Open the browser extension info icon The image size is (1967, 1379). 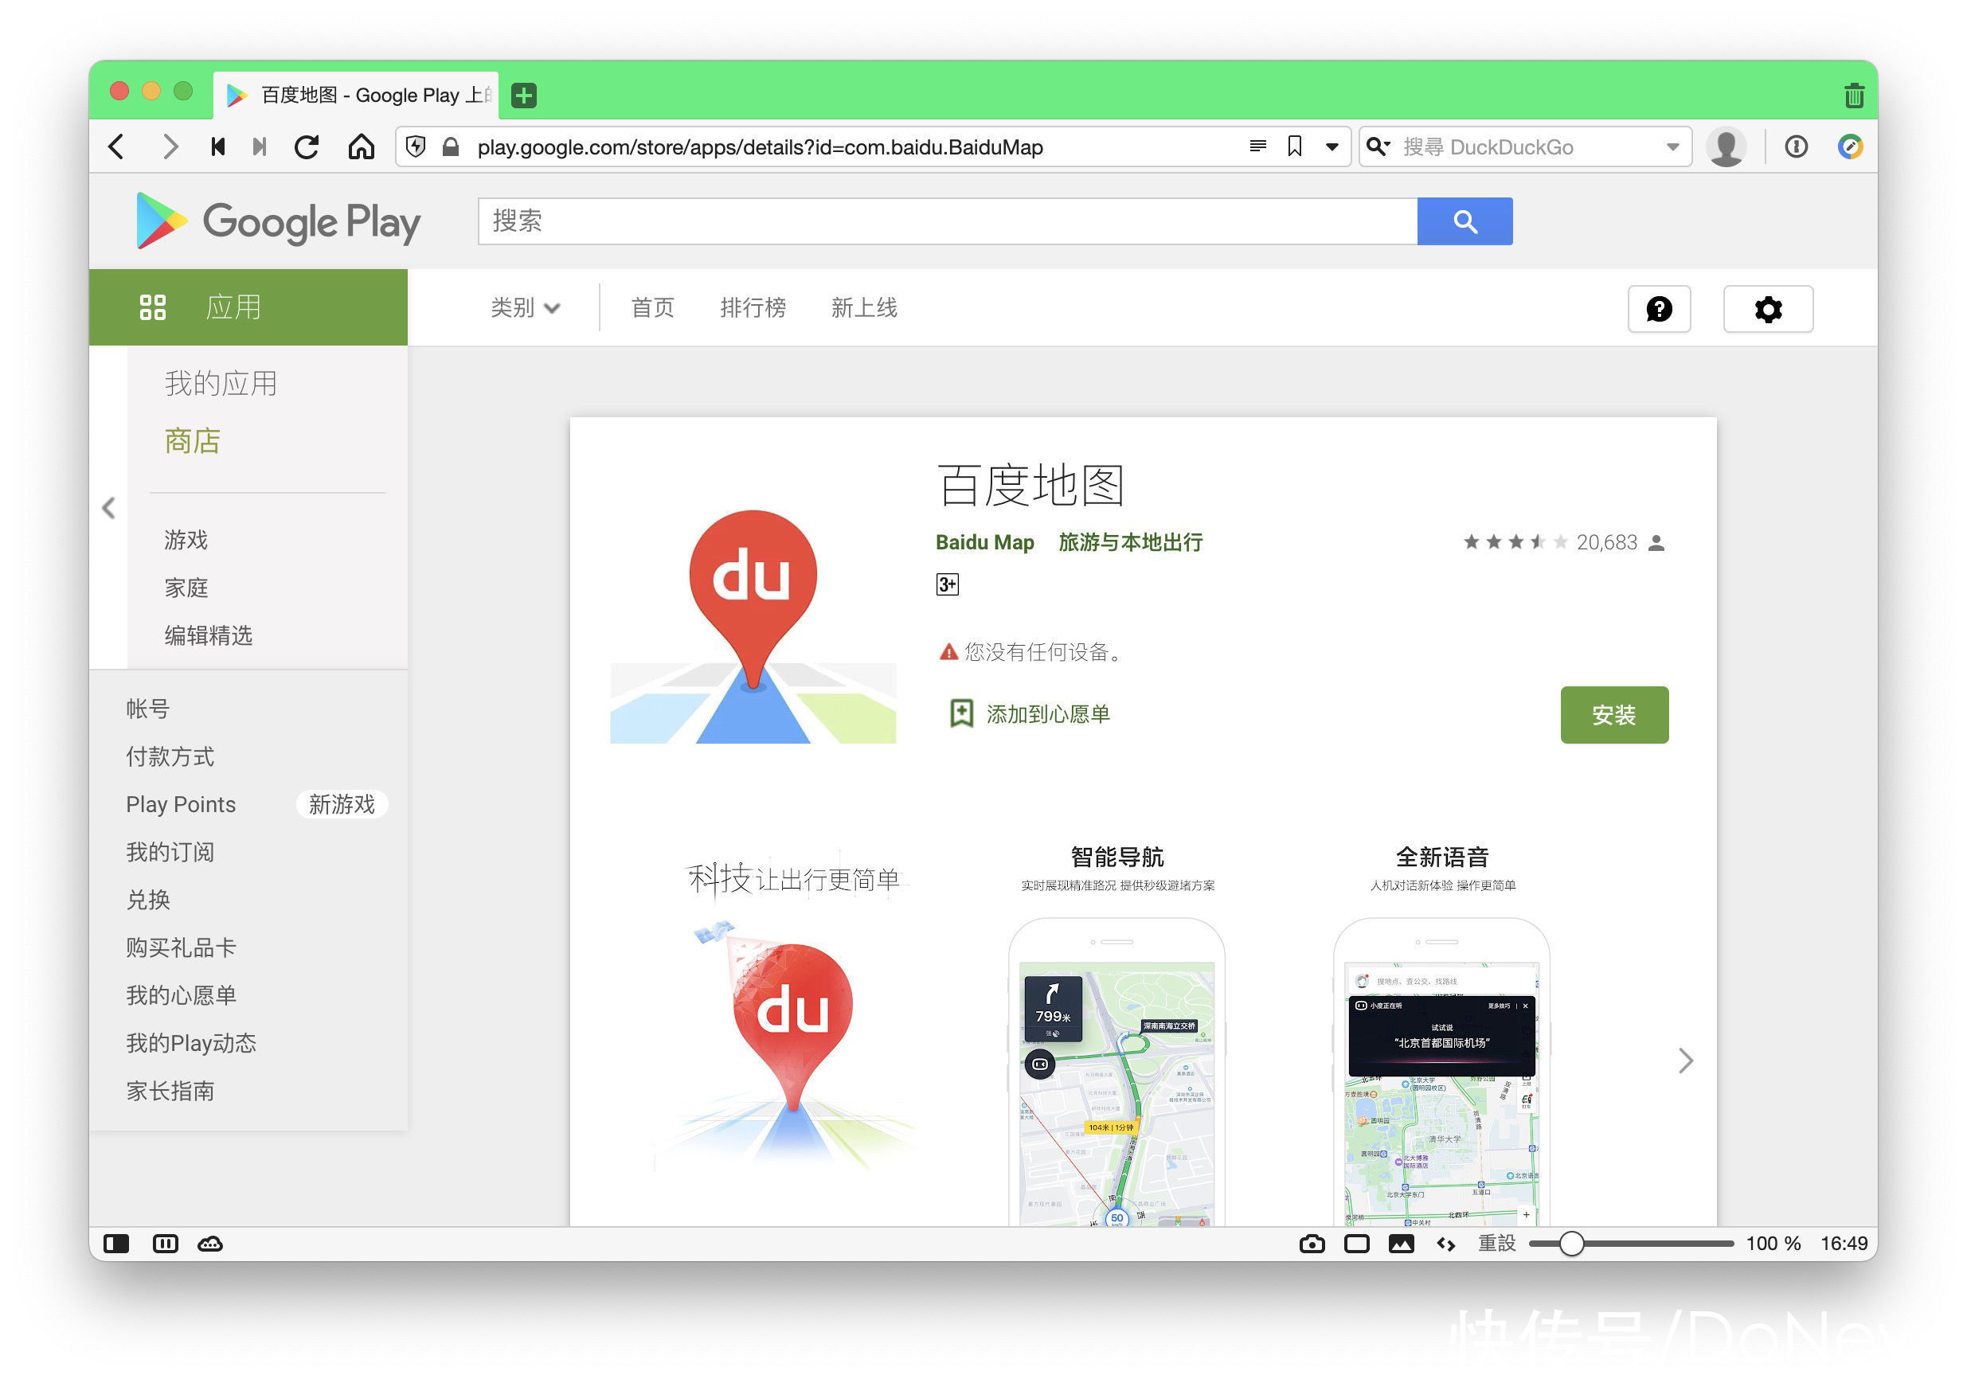point(1796,146)
